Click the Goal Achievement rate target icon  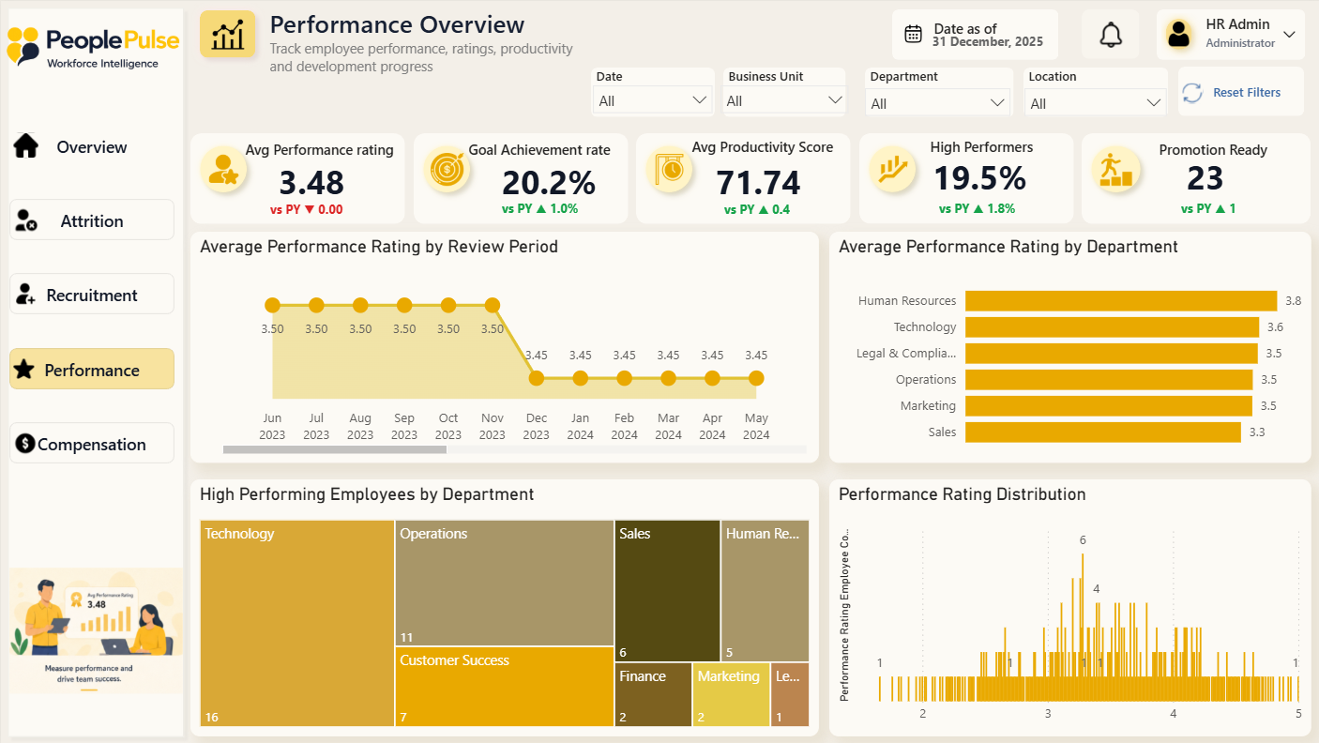pos(447,170)
